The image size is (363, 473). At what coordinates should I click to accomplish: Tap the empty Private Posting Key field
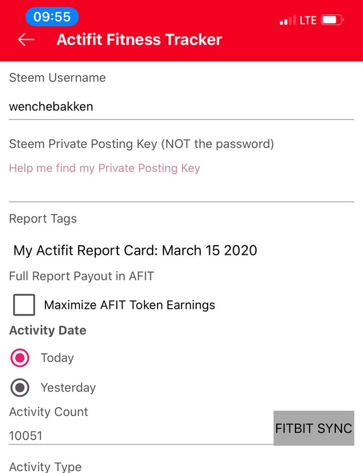181,190
